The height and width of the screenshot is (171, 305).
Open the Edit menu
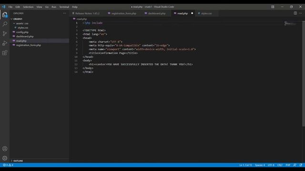(x=18, y=7)
